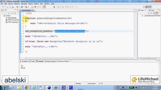Screen dimensions: 161x90
Task: Toggle Link with Editor in PHP Explorer
Action: tap(15, 13)
